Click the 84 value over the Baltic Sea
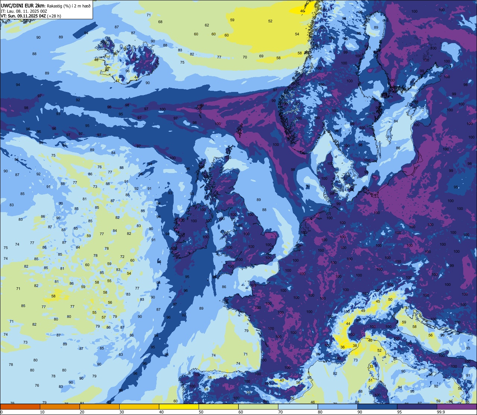The height and width of the screenshot is (415, 477). (x=396, y=121)
